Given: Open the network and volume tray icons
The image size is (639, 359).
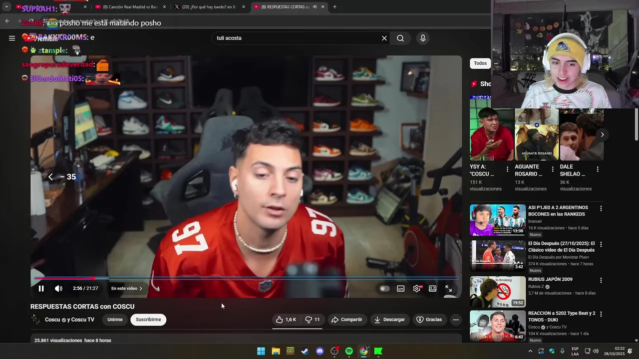Looking at the screenshot, I should (592, 351).
